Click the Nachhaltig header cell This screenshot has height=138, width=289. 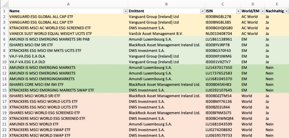click(x=277, y=11)
